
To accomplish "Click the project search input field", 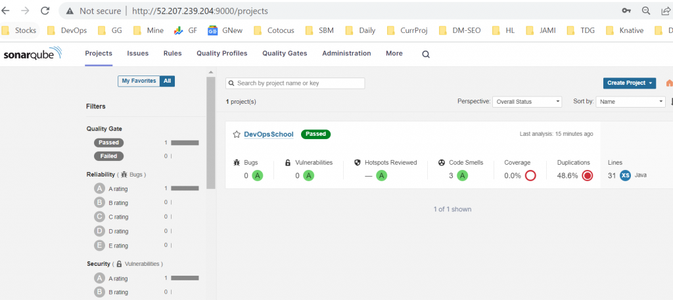I will 295,83.
